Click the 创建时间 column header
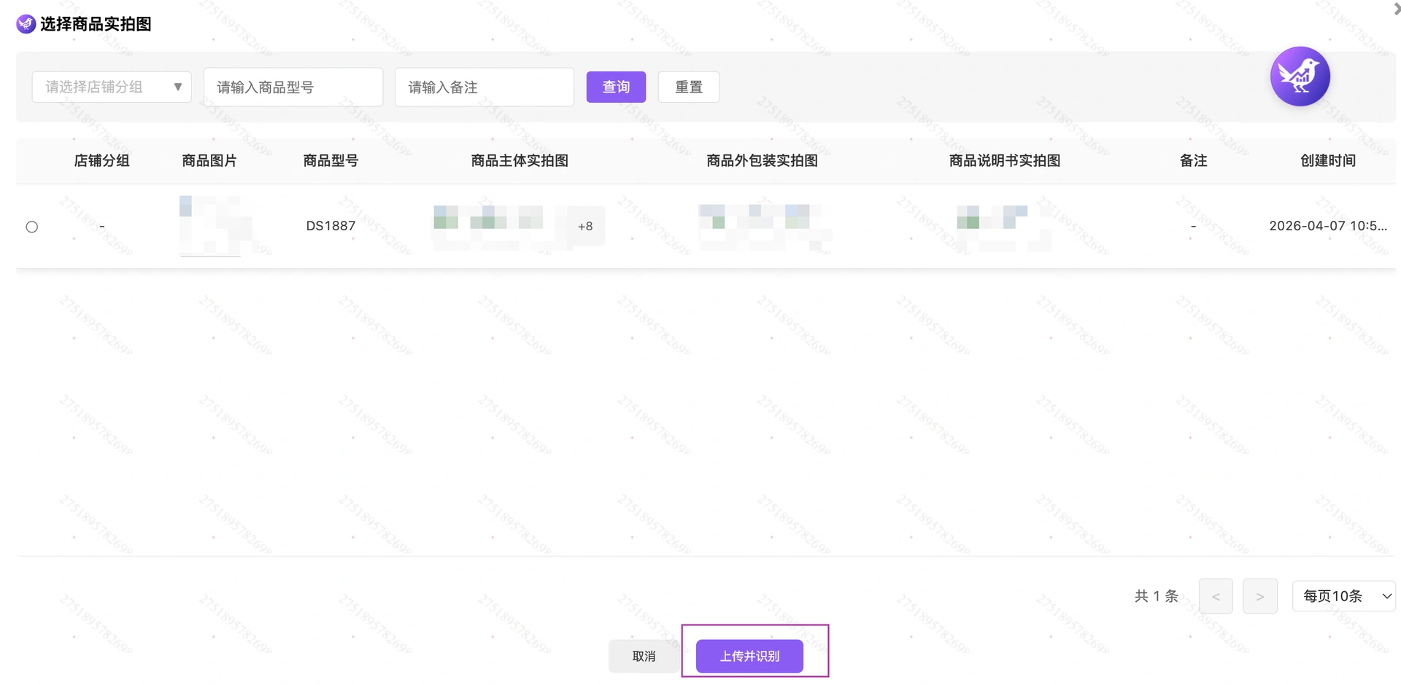 (x=1328, y=160)
